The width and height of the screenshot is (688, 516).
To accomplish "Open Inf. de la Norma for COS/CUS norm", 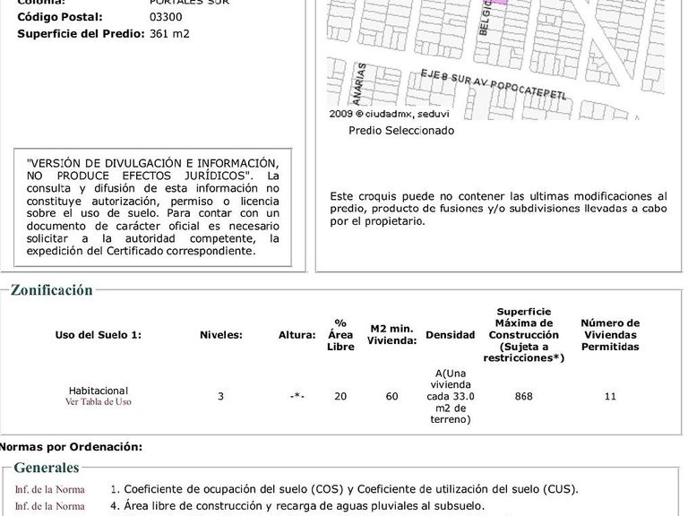I will point(49,489).
